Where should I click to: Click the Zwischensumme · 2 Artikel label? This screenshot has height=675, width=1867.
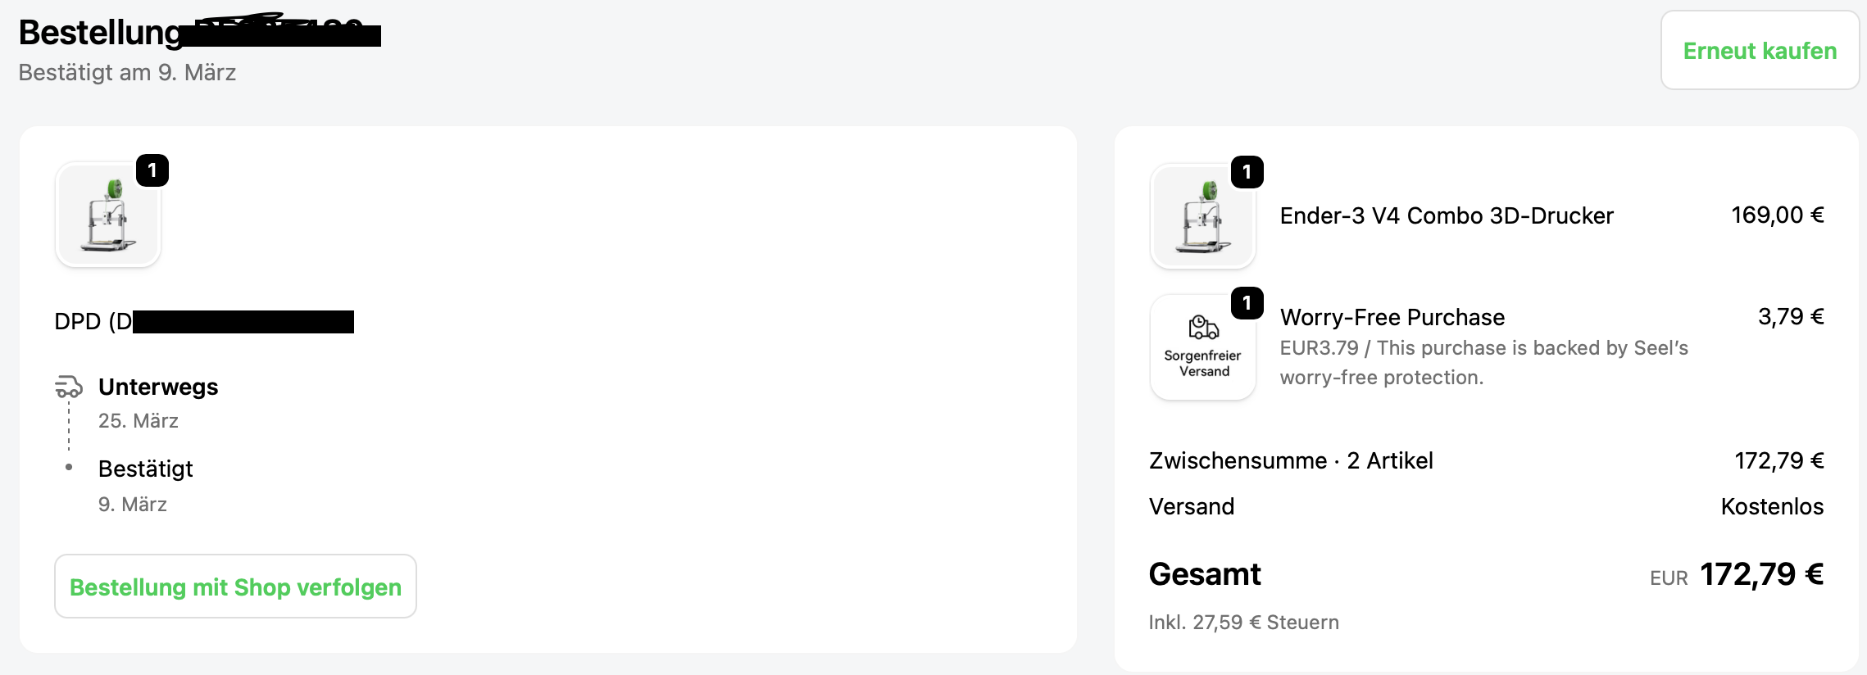tap(1290, 460)
